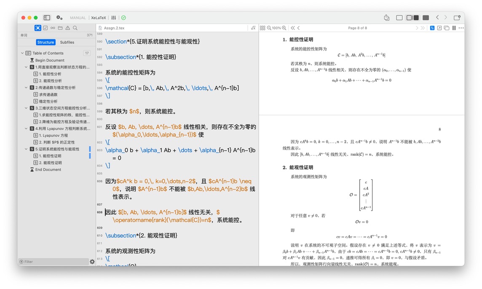Open the typesetting settings gear

[59, 18]
